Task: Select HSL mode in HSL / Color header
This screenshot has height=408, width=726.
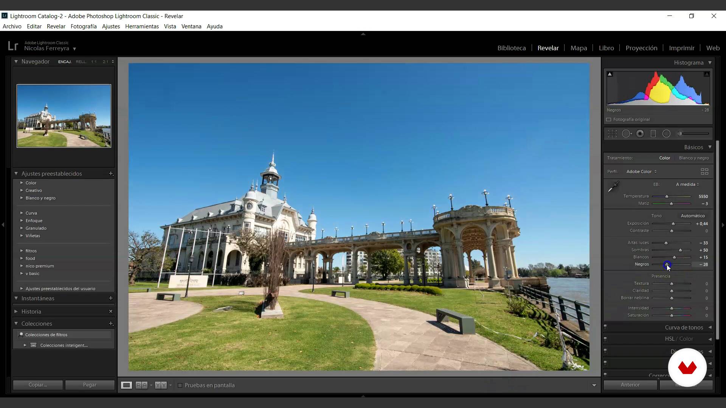Action: (x=669, y=339)
